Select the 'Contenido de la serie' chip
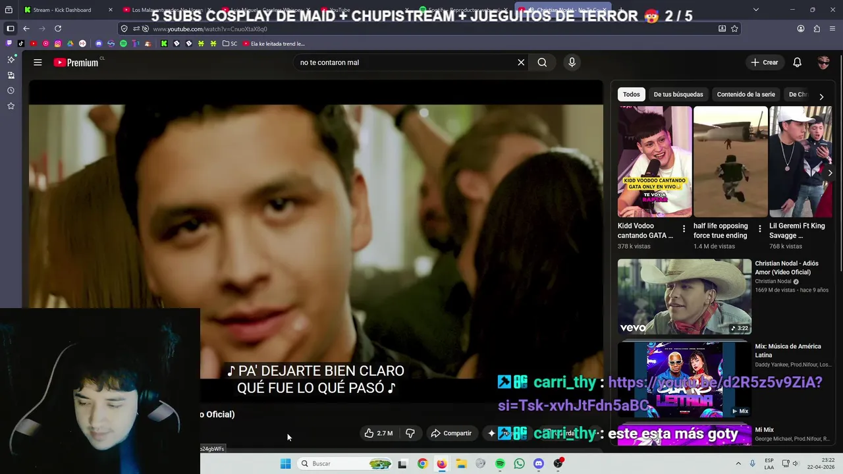843x474 pixels. coord(746,94)
